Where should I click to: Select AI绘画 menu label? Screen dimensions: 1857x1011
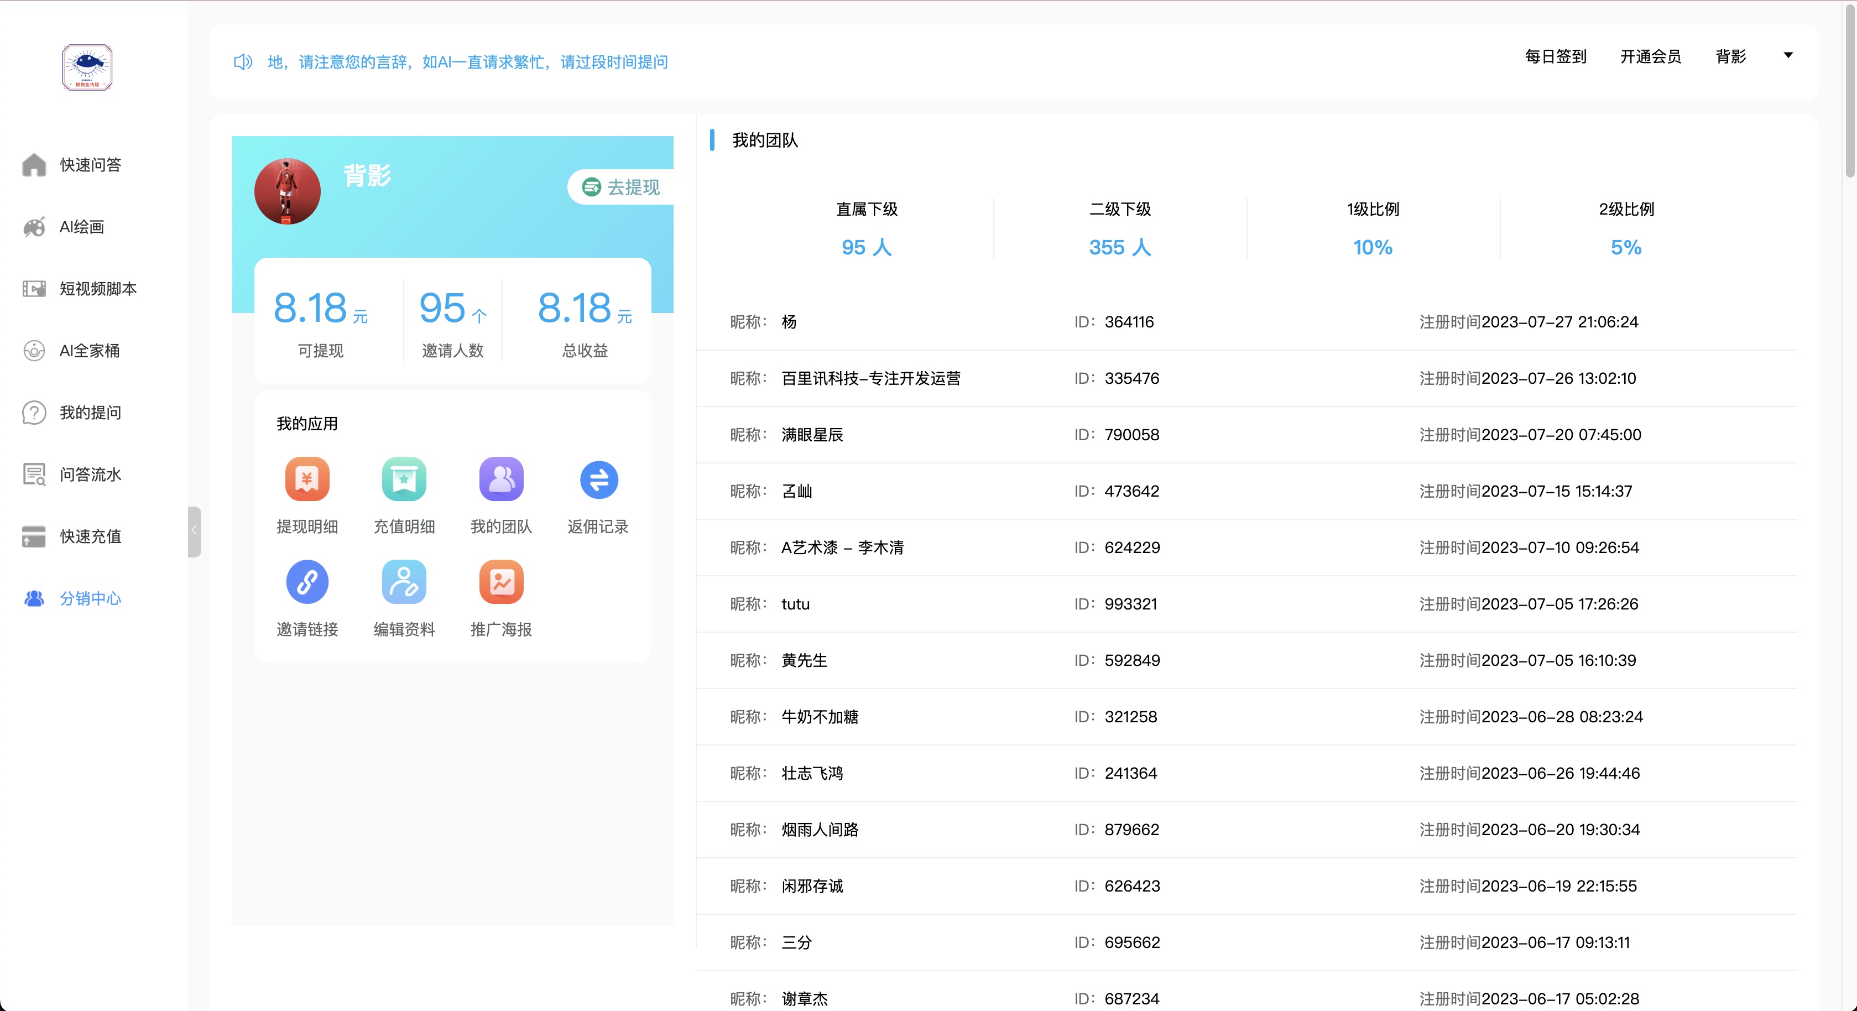click(81, 227)
